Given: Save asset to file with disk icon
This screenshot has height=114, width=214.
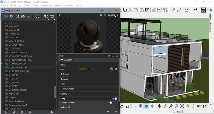Looking at the screenshot, I should point(22,112).
